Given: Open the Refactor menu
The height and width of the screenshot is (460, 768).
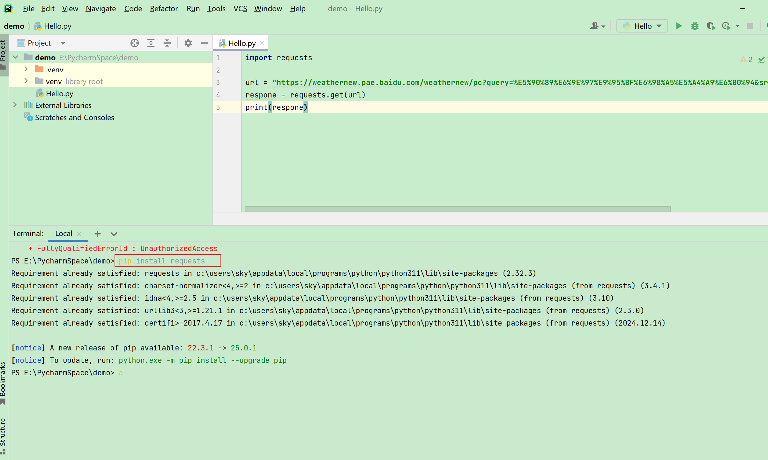Looking at the screenshot, I should (x=164, y=9).
